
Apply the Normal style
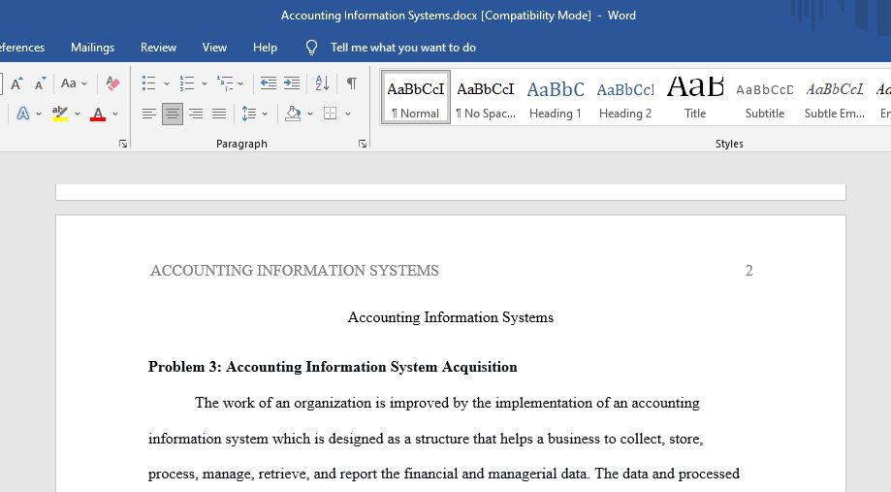415,97
